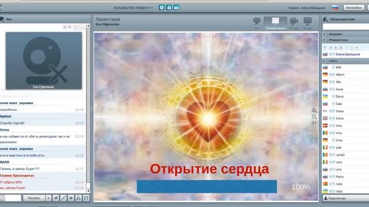369x207 pixels.
Task: Switch to the video camera tab
Action: click(x=294, y=23)
